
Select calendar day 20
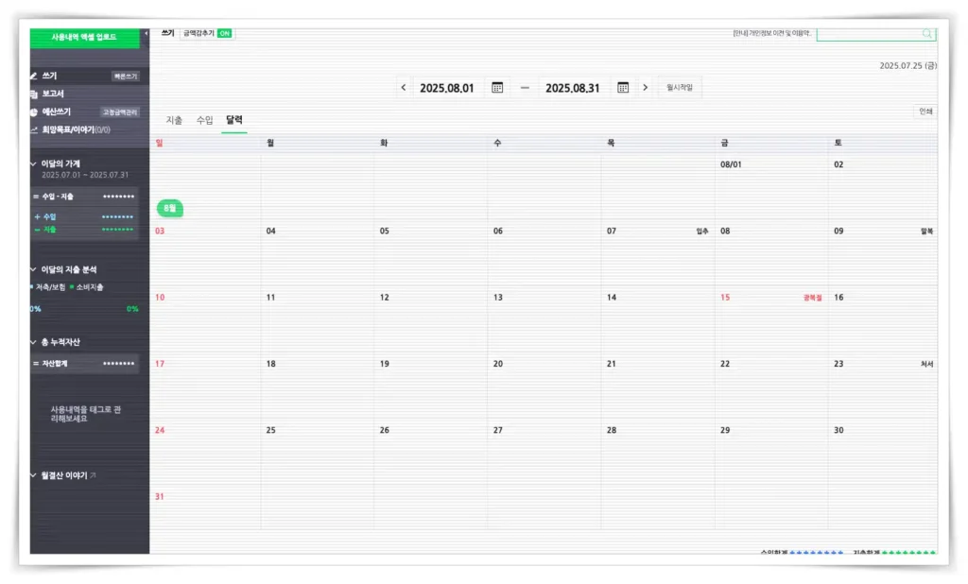click(544, 386)
